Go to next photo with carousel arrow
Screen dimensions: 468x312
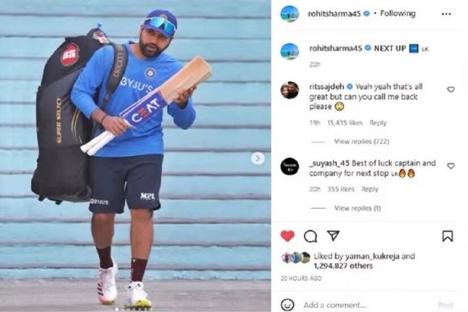[257, 158]
